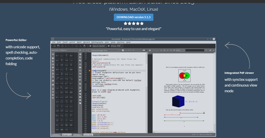265x138 pixels.
Task: Close the latexusage.tex document icon
Action: click(123, 50)
